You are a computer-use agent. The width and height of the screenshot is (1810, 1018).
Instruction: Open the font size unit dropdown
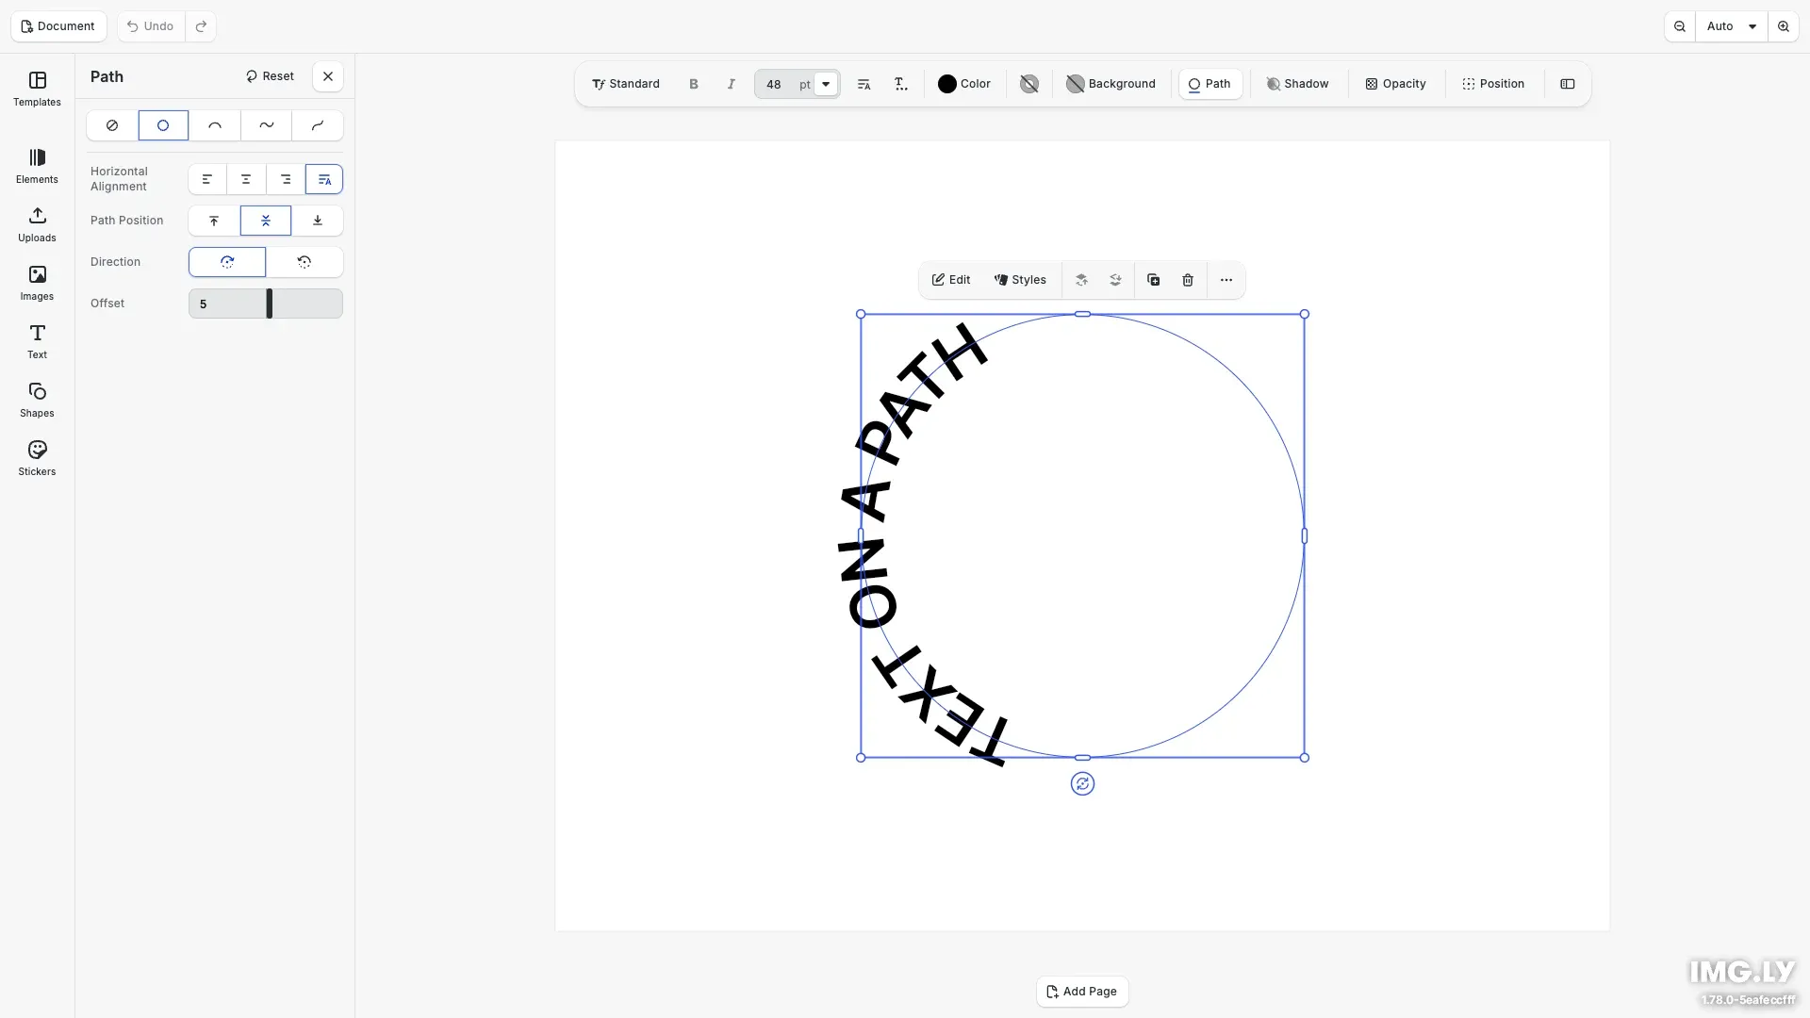(x=826, y=84)
